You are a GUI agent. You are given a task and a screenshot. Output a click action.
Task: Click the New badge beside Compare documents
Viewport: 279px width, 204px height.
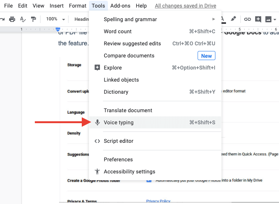[206, 56]
